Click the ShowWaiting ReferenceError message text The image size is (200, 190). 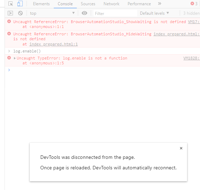click(x=99, y=22)
